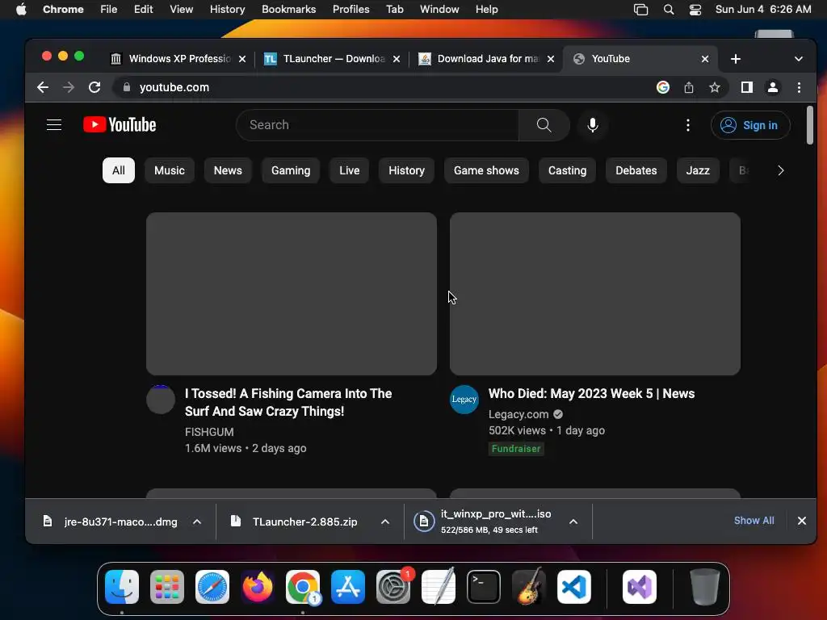Select the Music filter chip

[x=170, y=170]
